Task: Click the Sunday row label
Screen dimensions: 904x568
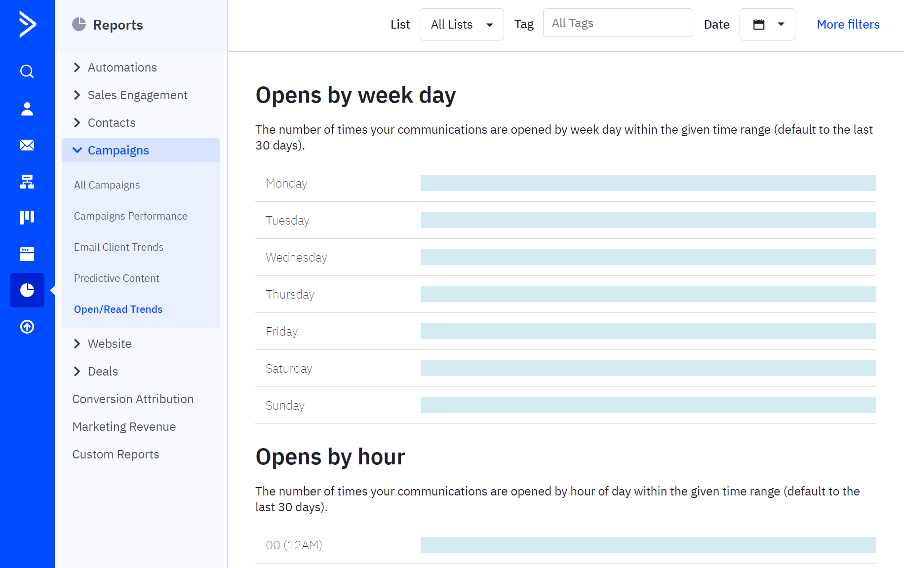Action: (285, 406)
